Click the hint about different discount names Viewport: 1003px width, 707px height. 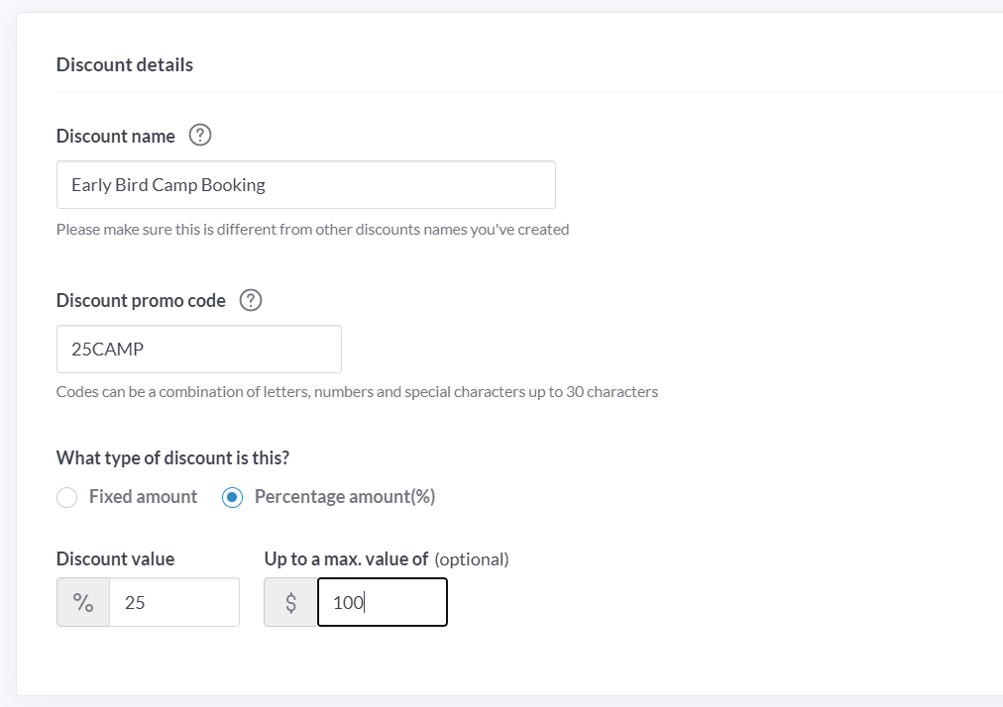[x=313, y=229]
